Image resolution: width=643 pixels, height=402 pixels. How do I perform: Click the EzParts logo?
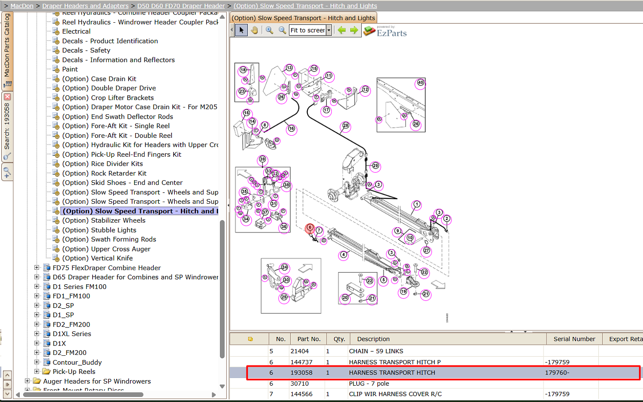[x=385, y=31]
